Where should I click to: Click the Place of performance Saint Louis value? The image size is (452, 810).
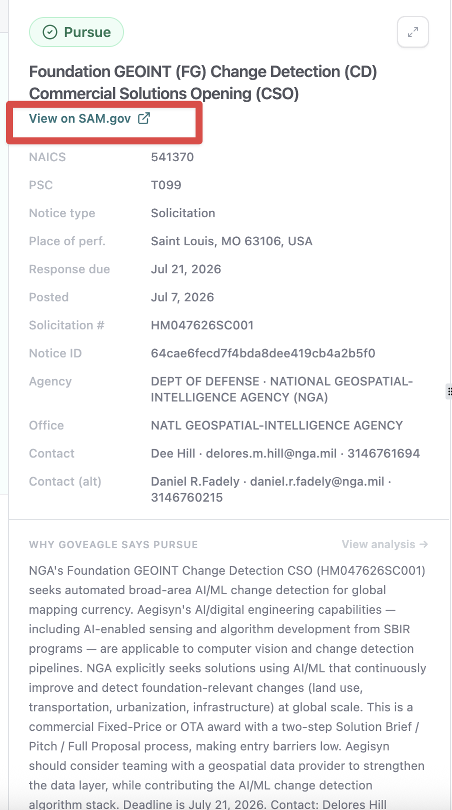coord(231,241)
